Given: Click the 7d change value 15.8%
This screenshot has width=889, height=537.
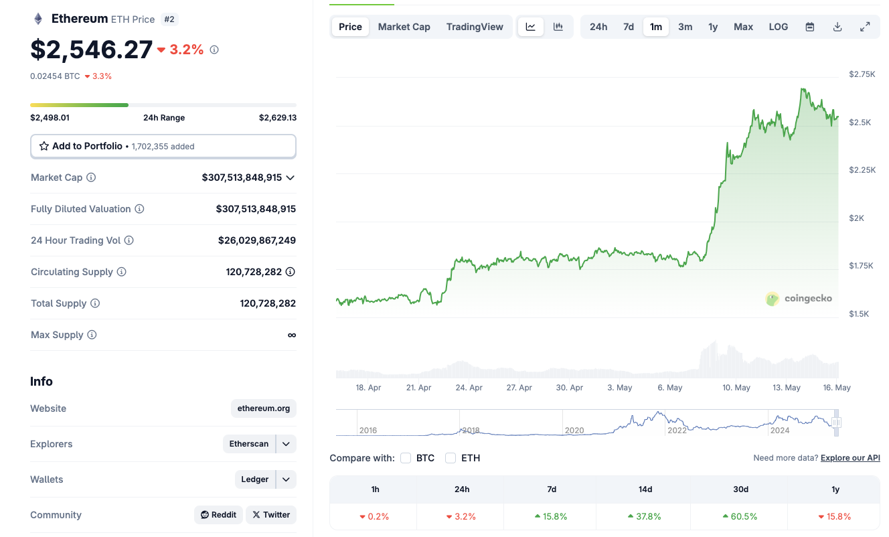Looking at the screenshot, I should [x=551, y=517].
